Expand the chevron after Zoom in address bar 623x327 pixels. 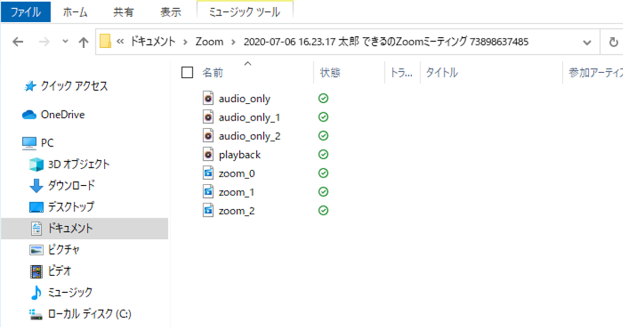233,42
